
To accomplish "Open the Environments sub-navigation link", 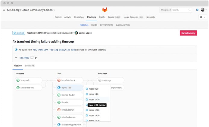I will [106, 25].
